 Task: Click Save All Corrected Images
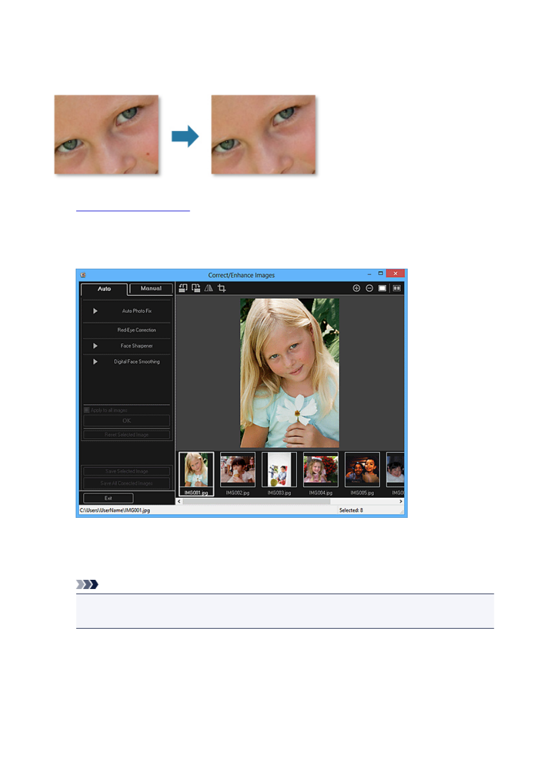coord(127,483)
